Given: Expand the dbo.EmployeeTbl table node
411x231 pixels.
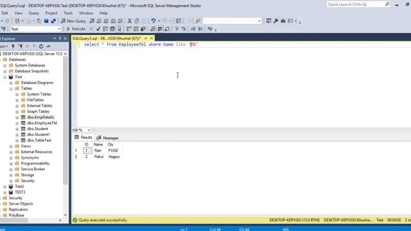Looking at the screenshot, I should tap(17, 123).
